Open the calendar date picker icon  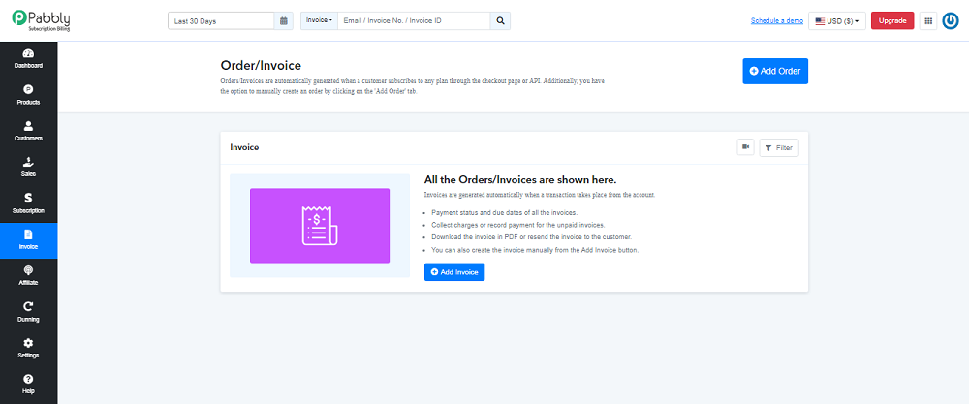click(x=284, y=21)
